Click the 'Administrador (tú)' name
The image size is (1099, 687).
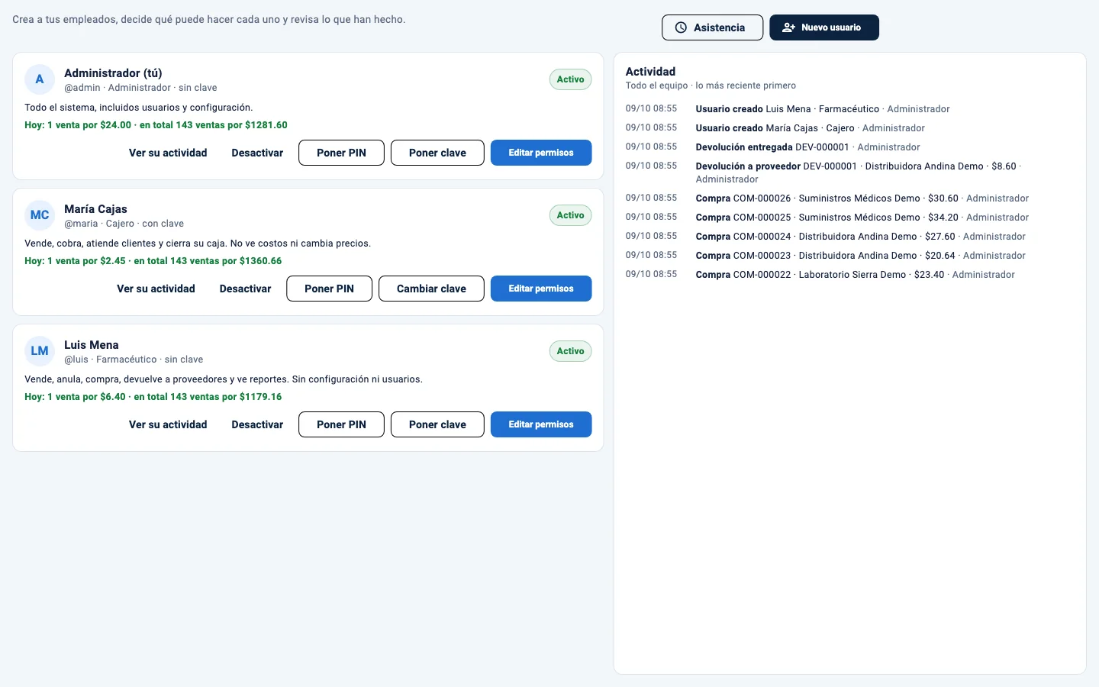(x=113, y=73)
